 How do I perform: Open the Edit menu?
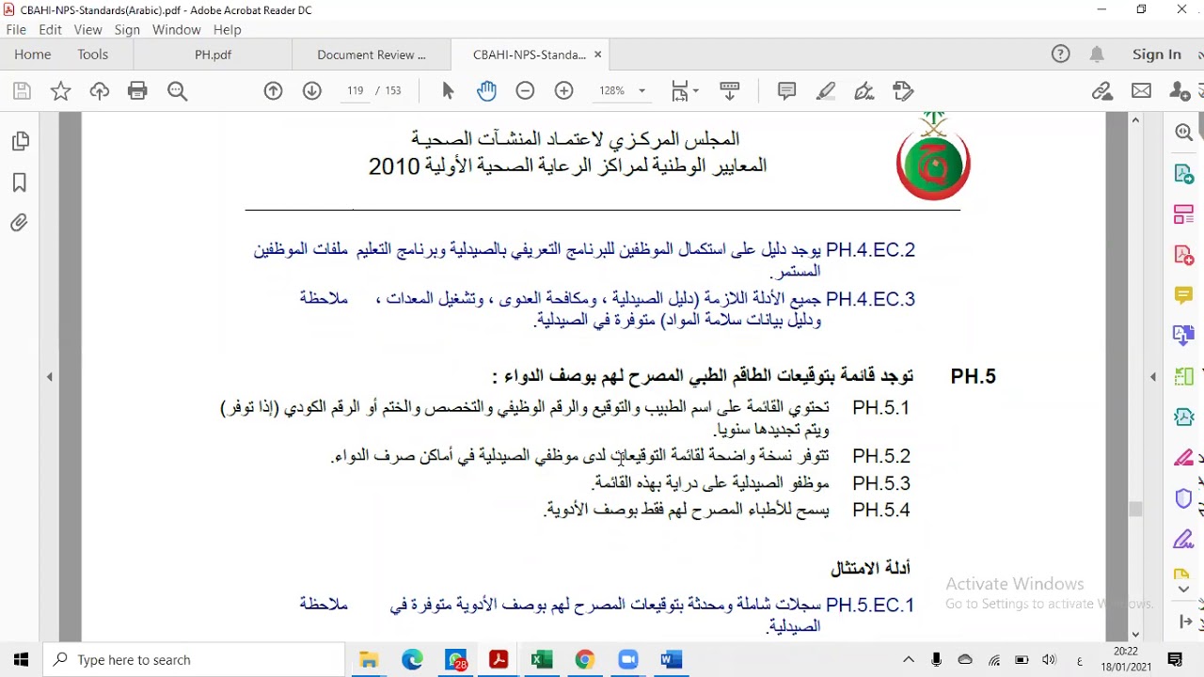pyautogui.click(x=50, y=30)
